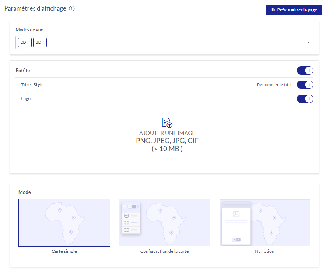Screen dimensions: 330x273
Task: Select the Narration mode thumbnail
Action: coord(264,223)
